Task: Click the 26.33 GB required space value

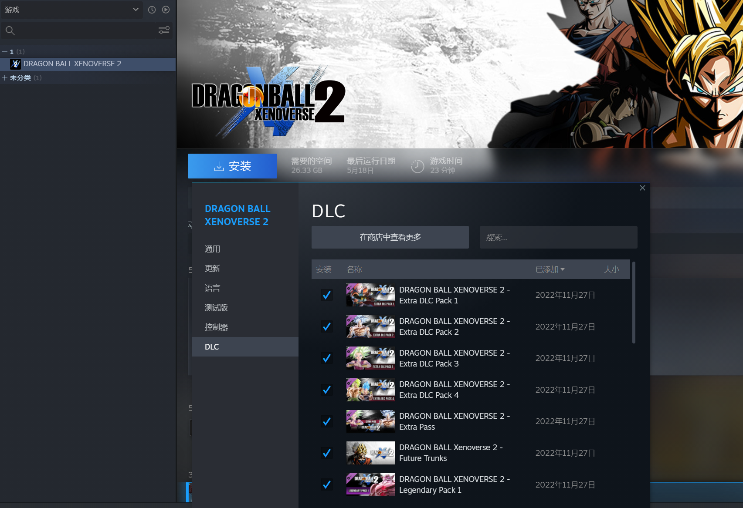Action: click(x=307, y=170)
